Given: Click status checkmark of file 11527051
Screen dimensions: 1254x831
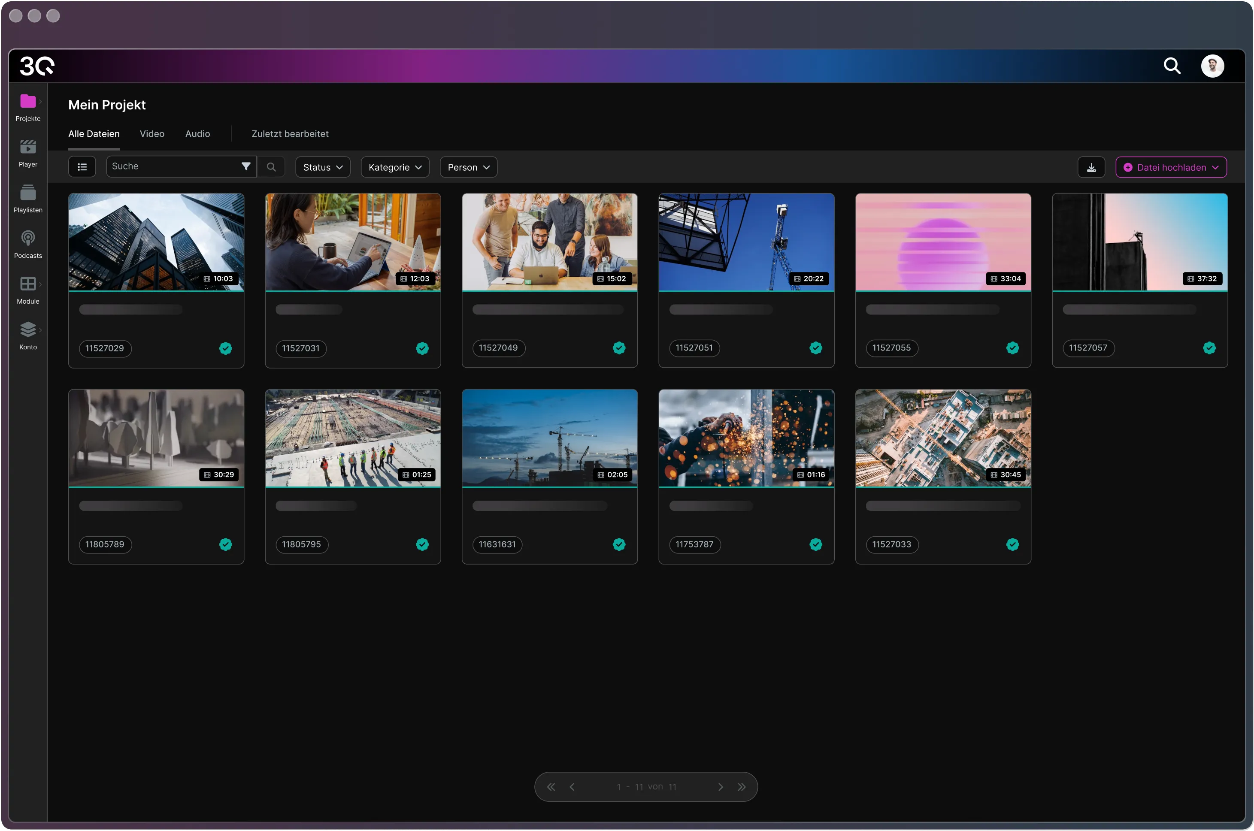Looking at the screenshot, I should 815,348.
